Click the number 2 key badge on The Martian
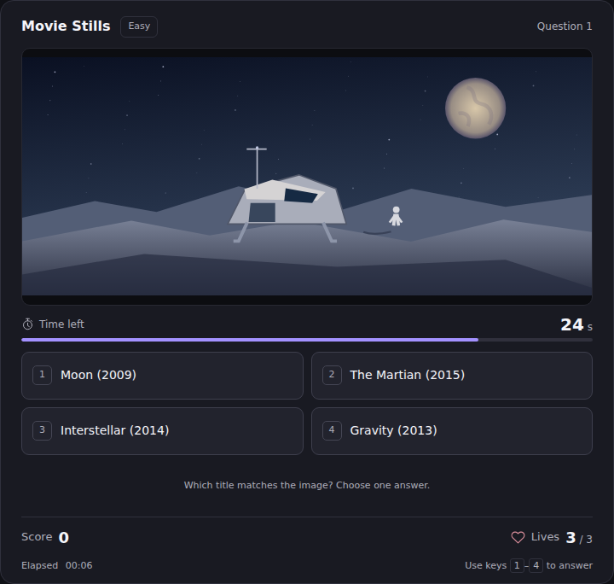The image size is (614, 584). point(332,375)
